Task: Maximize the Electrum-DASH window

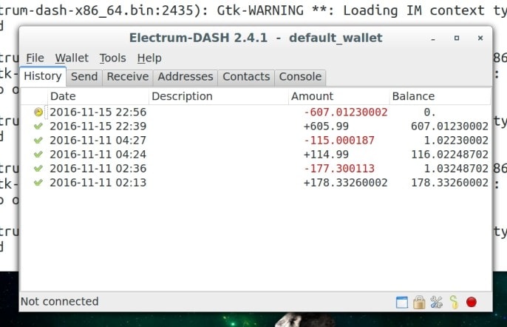Action: click(457, 38)
